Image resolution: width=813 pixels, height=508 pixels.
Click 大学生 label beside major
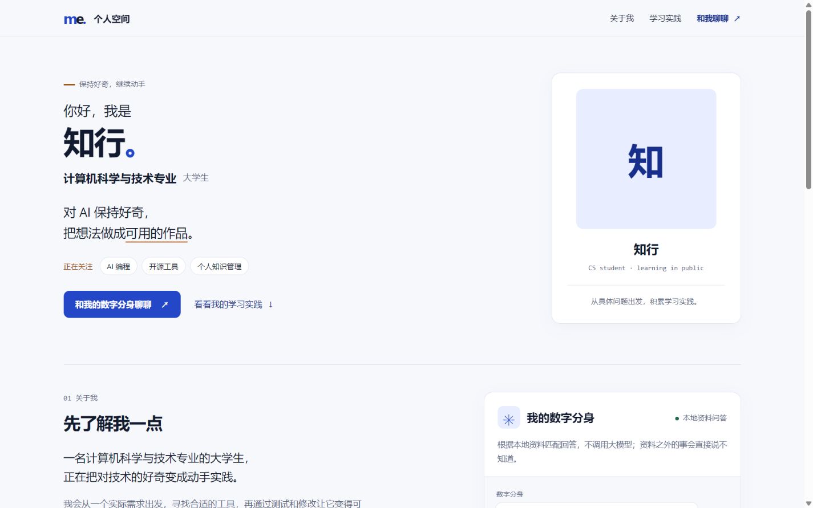click(x=196, y=178)
